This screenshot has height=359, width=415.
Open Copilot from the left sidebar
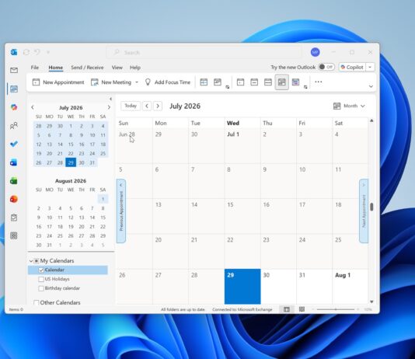click(14, 107)
